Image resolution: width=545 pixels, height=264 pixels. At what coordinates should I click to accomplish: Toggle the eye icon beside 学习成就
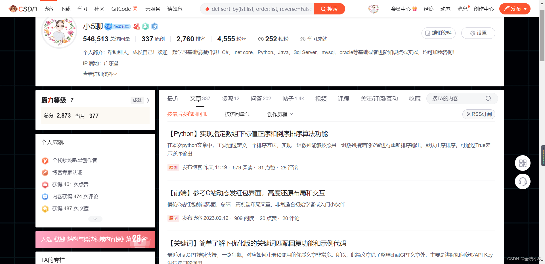click(x=303, y=39)
